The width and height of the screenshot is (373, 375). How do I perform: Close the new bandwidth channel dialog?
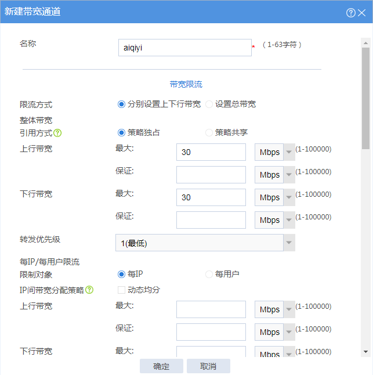362,12
